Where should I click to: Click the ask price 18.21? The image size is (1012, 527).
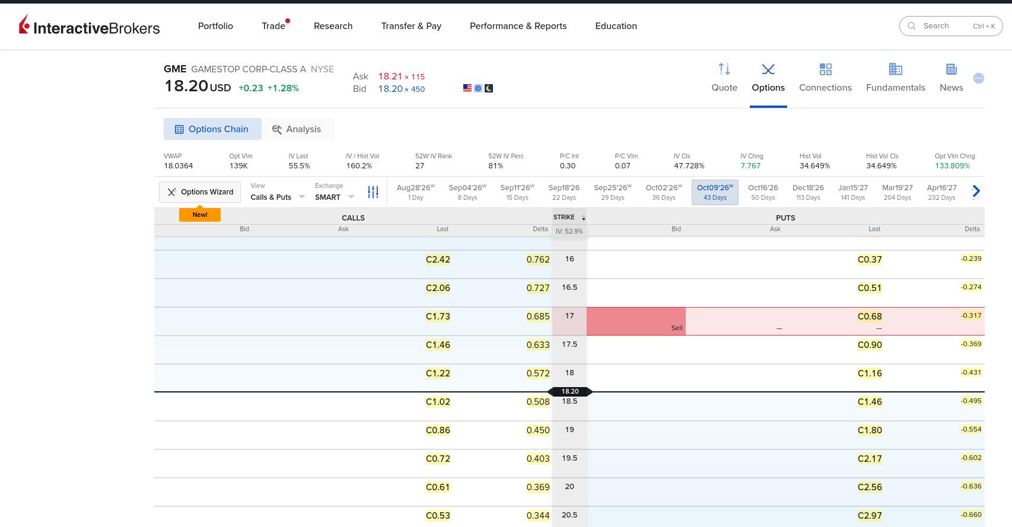[390, 76]
